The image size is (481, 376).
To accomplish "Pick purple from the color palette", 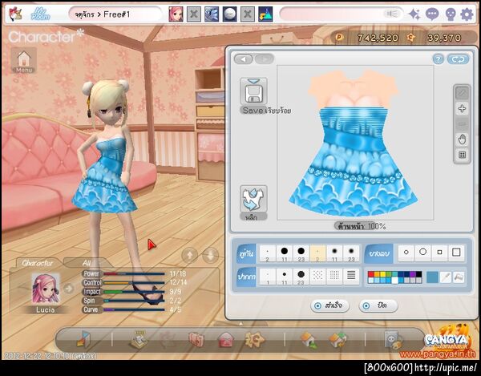I will (x=413, y=274).
